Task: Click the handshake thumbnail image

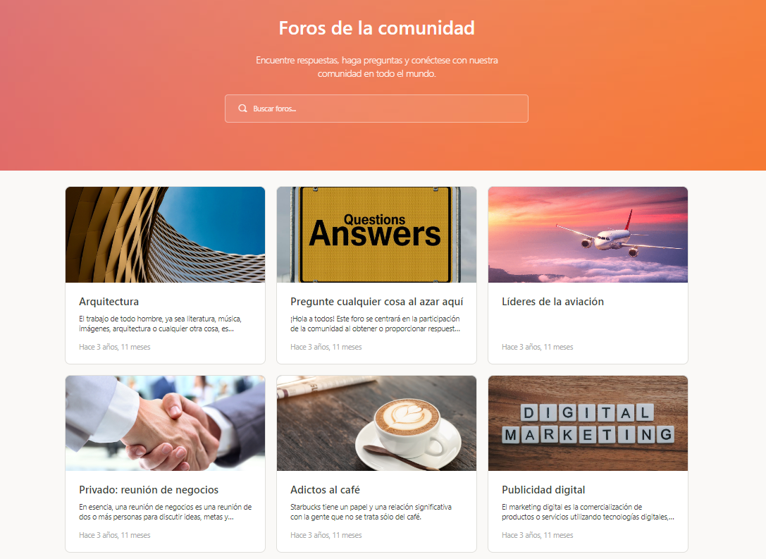Action: click(165, 423)
